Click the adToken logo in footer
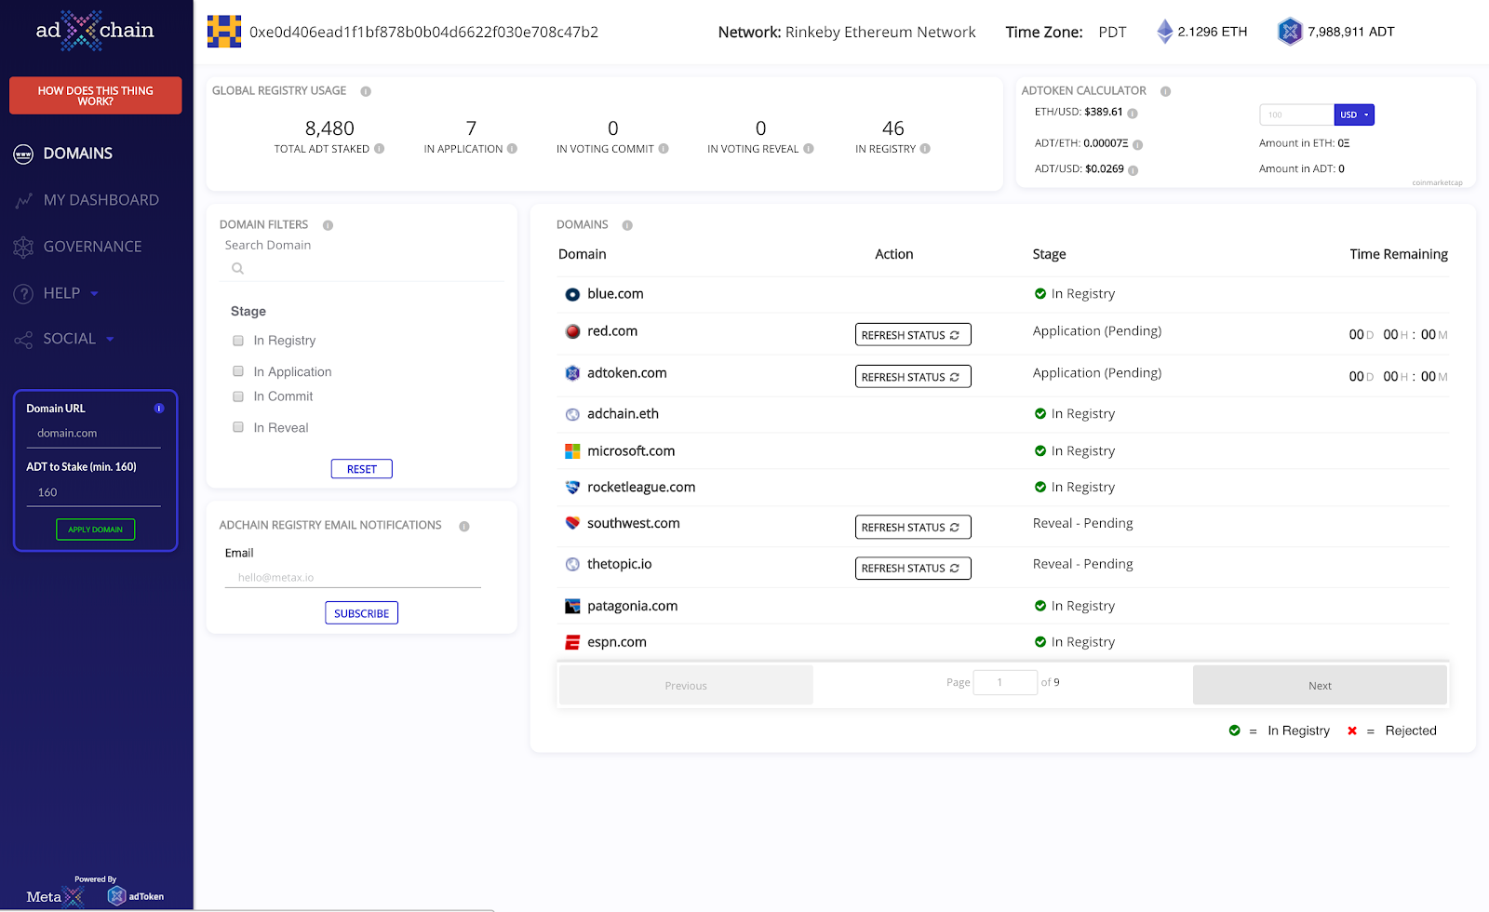Screen dimensions: 1489x912 (136, 896)
